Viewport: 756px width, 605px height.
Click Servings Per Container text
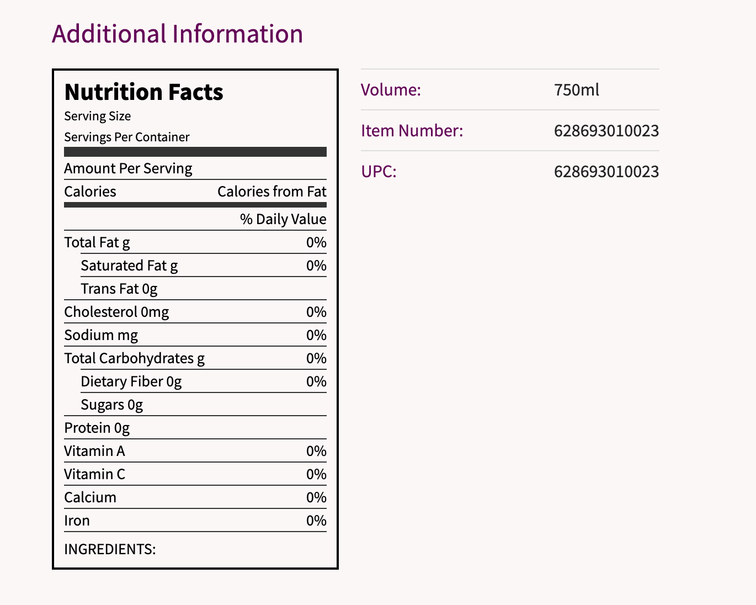pos(127,137)
